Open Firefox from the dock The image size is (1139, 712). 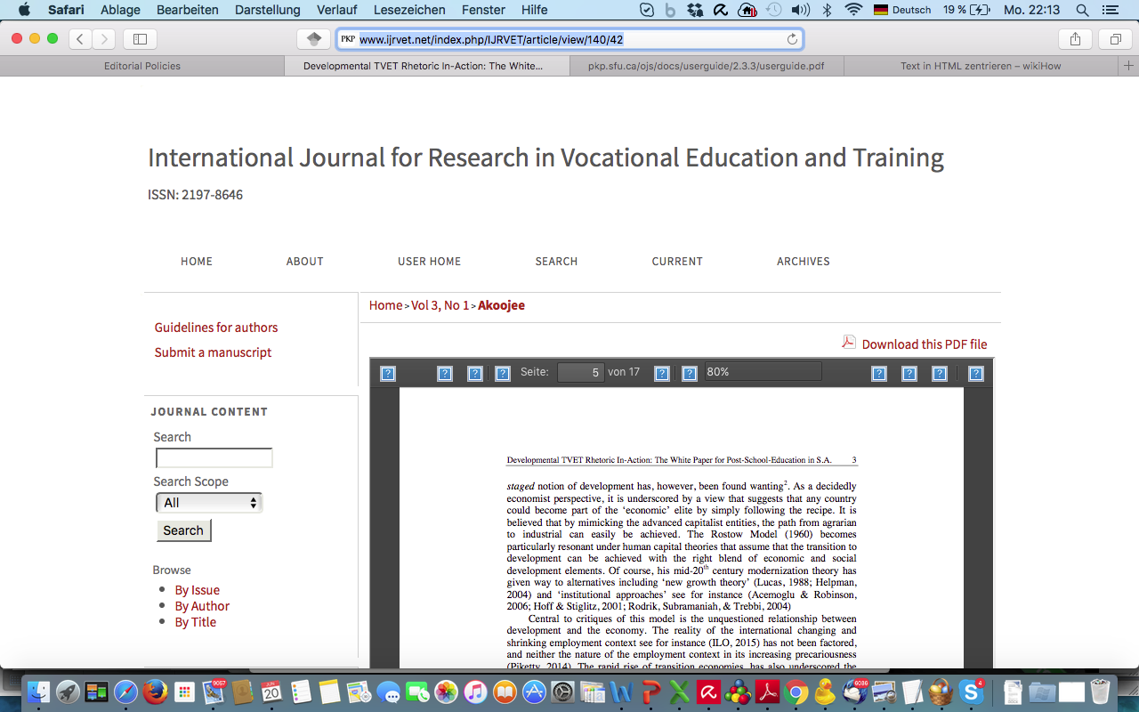point(155,692)
